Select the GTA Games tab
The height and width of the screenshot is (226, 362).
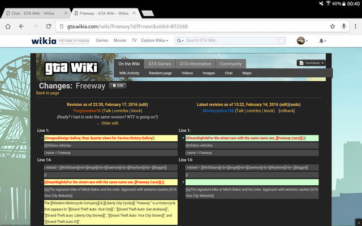tap(160, 64)
